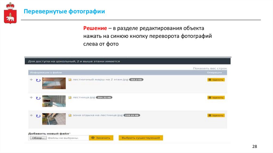
Task: Click the 228.24 КБ size badge
Action: 132,115
